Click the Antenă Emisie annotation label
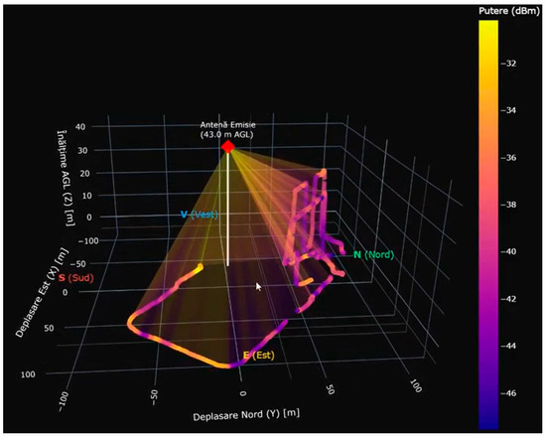The image size is (546, 437). 227,130
